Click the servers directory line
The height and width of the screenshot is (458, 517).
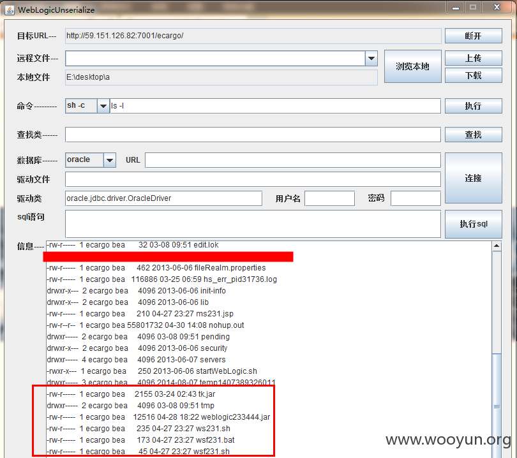point(136,360)
